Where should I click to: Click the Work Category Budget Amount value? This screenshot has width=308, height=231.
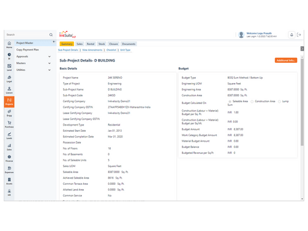point(235,135)
